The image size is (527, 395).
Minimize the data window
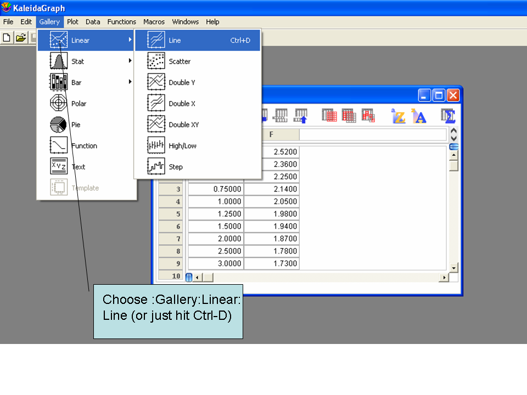[424, 95]
